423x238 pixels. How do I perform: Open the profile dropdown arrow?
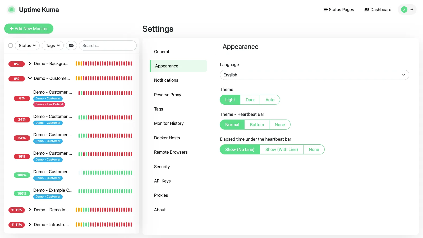[x=412, y=10]
